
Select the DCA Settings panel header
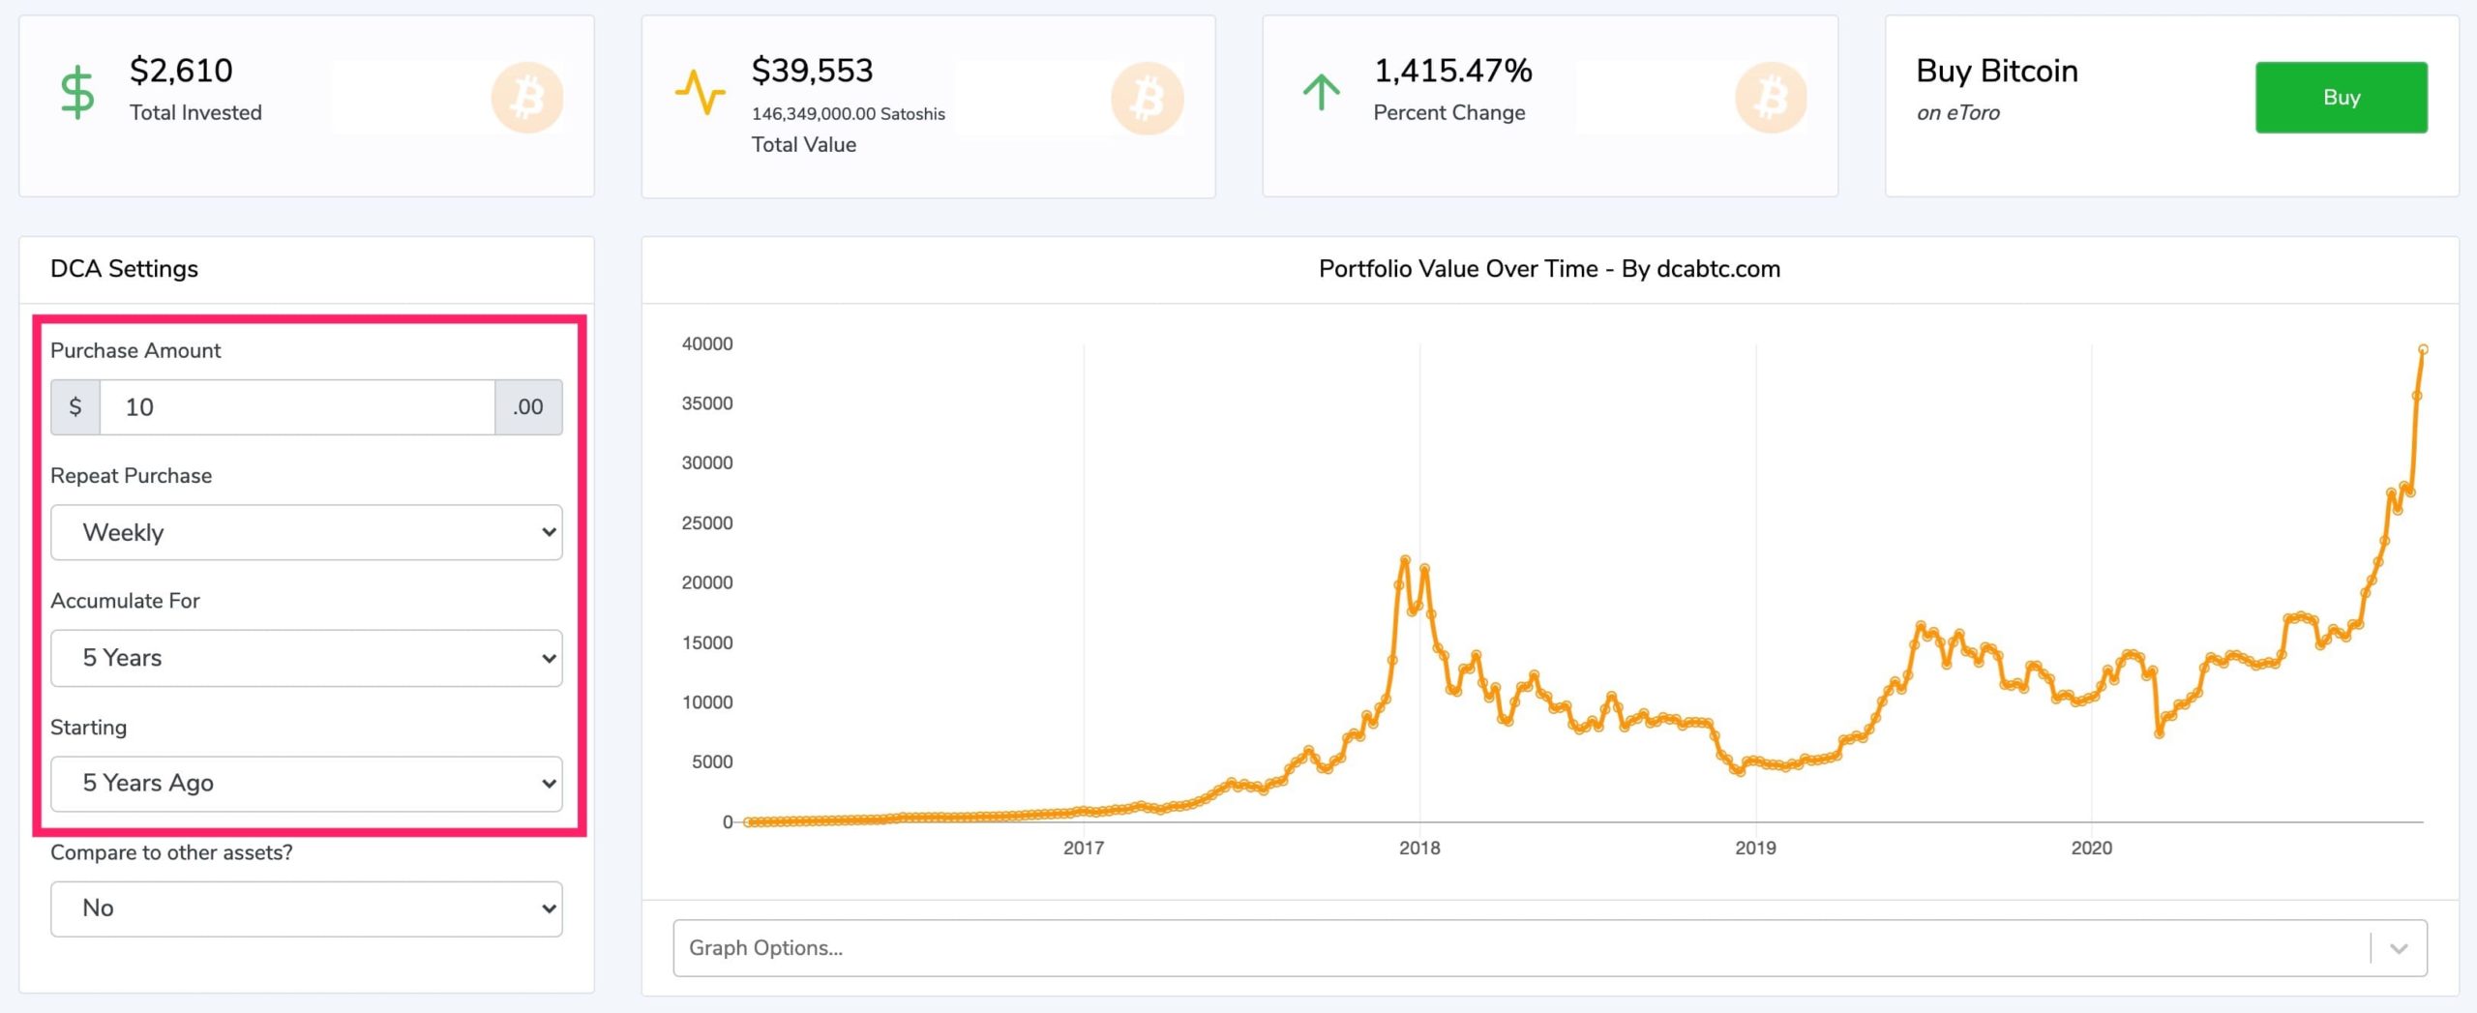(x=125, y=268)
